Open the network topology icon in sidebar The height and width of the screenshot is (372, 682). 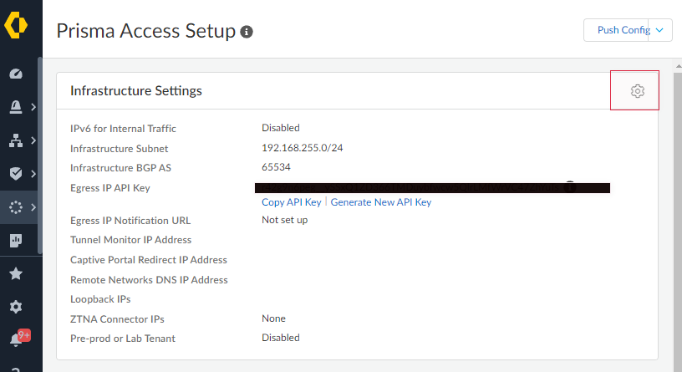[15, 140]
